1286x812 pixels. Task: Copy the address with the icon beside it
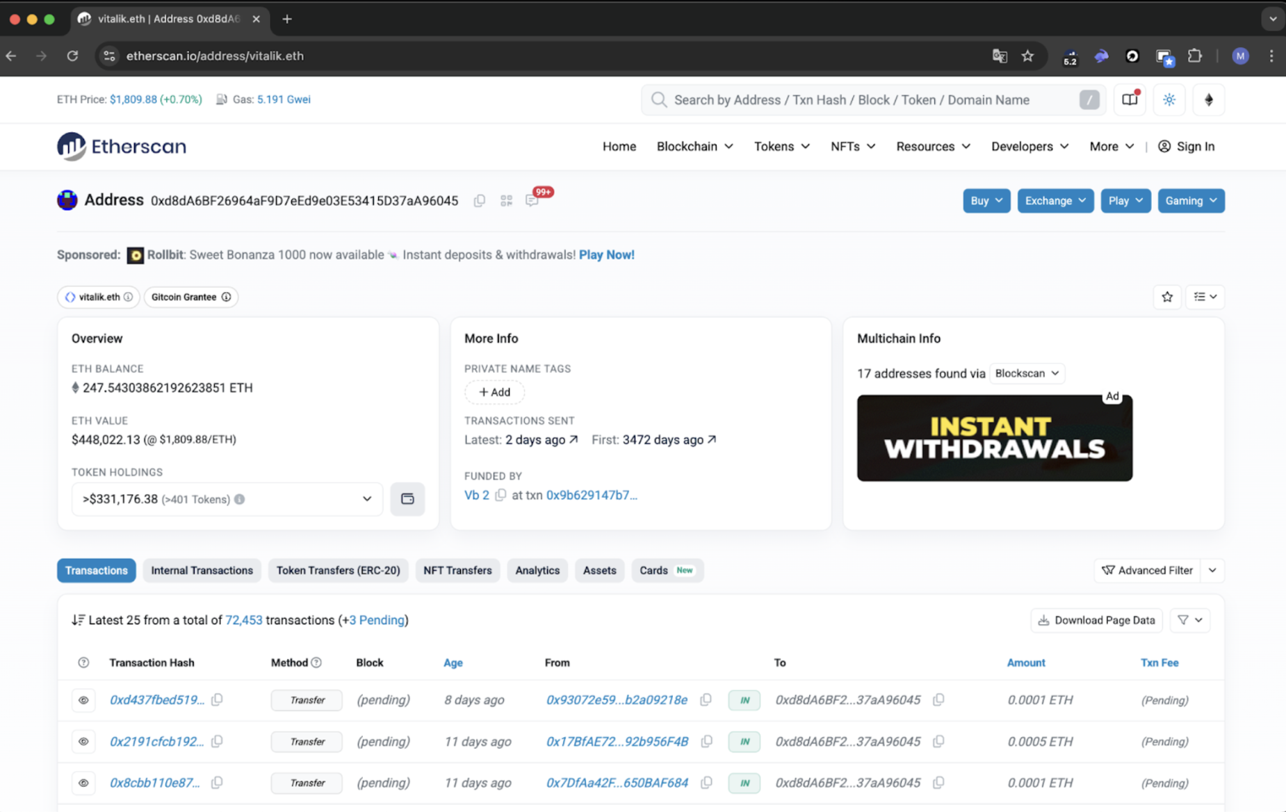[x=480, y=201]
